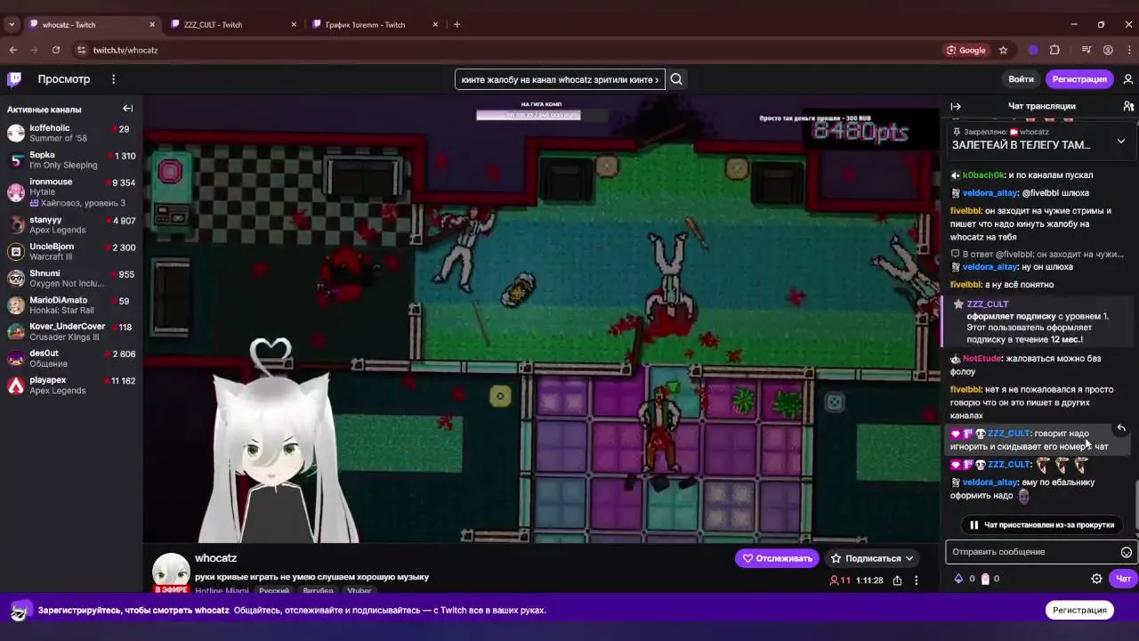Open the UncleBjorn channel in the sidebar
This screenshot has height=641, width=1139.
(71, 251)
